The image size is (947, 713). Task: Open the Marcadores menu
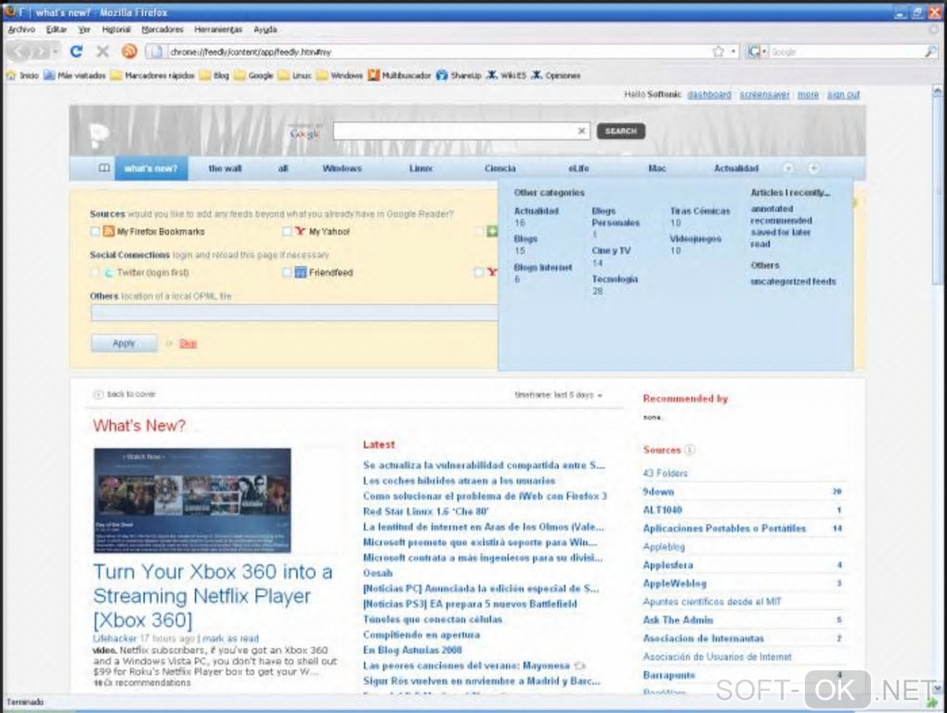point(162,29)
